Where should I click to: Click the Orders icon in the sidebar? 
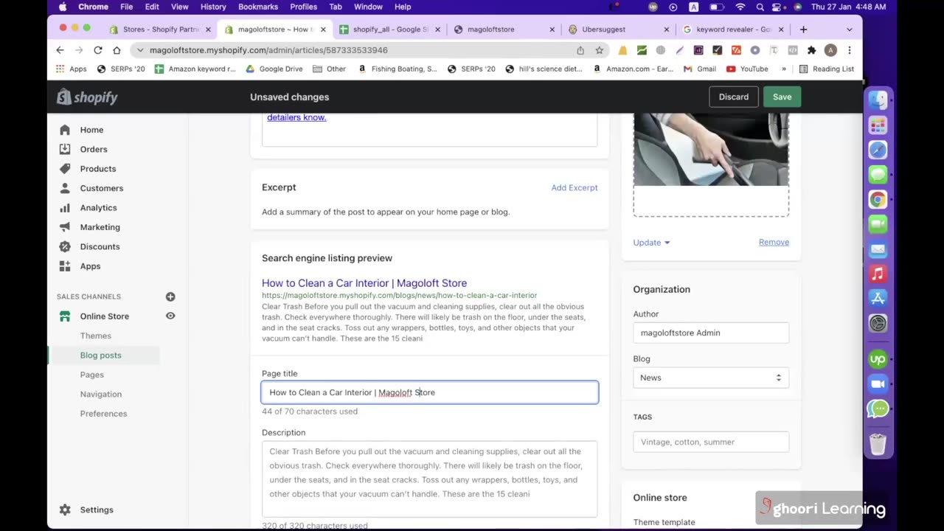point(65,149)
